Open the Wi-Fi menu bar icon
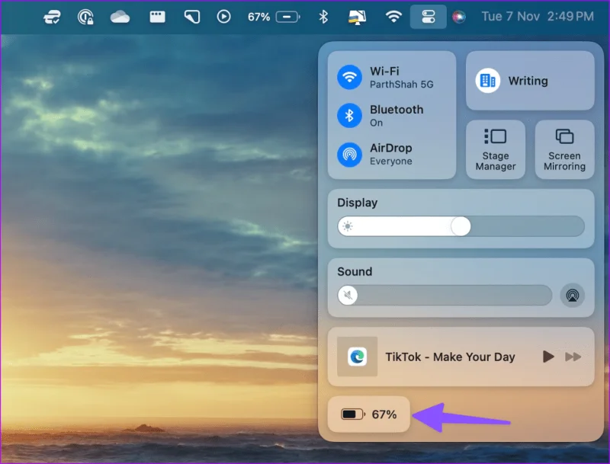 pos(393,17)
